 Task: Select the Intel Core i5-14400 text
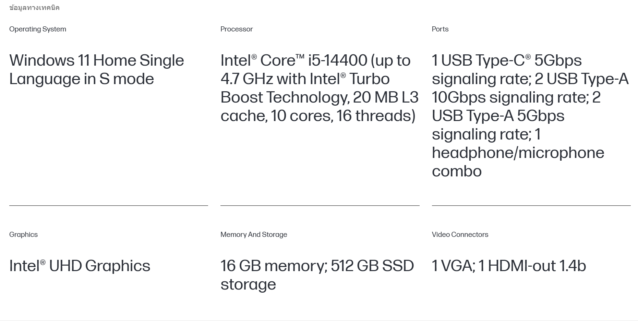[x=315, y=61]
